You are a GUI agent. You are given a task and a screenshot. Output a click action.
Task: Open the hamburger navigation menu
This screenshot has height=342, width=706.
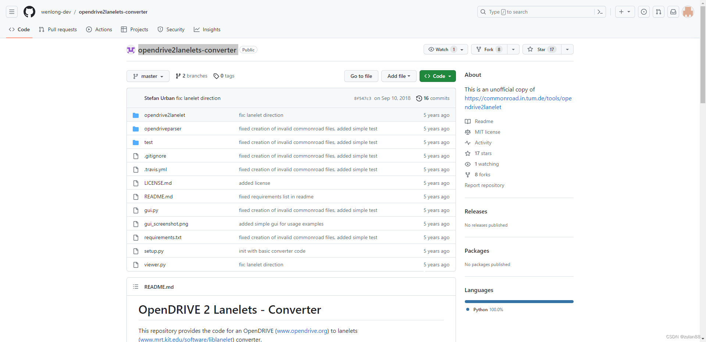(x=11, y=12)
